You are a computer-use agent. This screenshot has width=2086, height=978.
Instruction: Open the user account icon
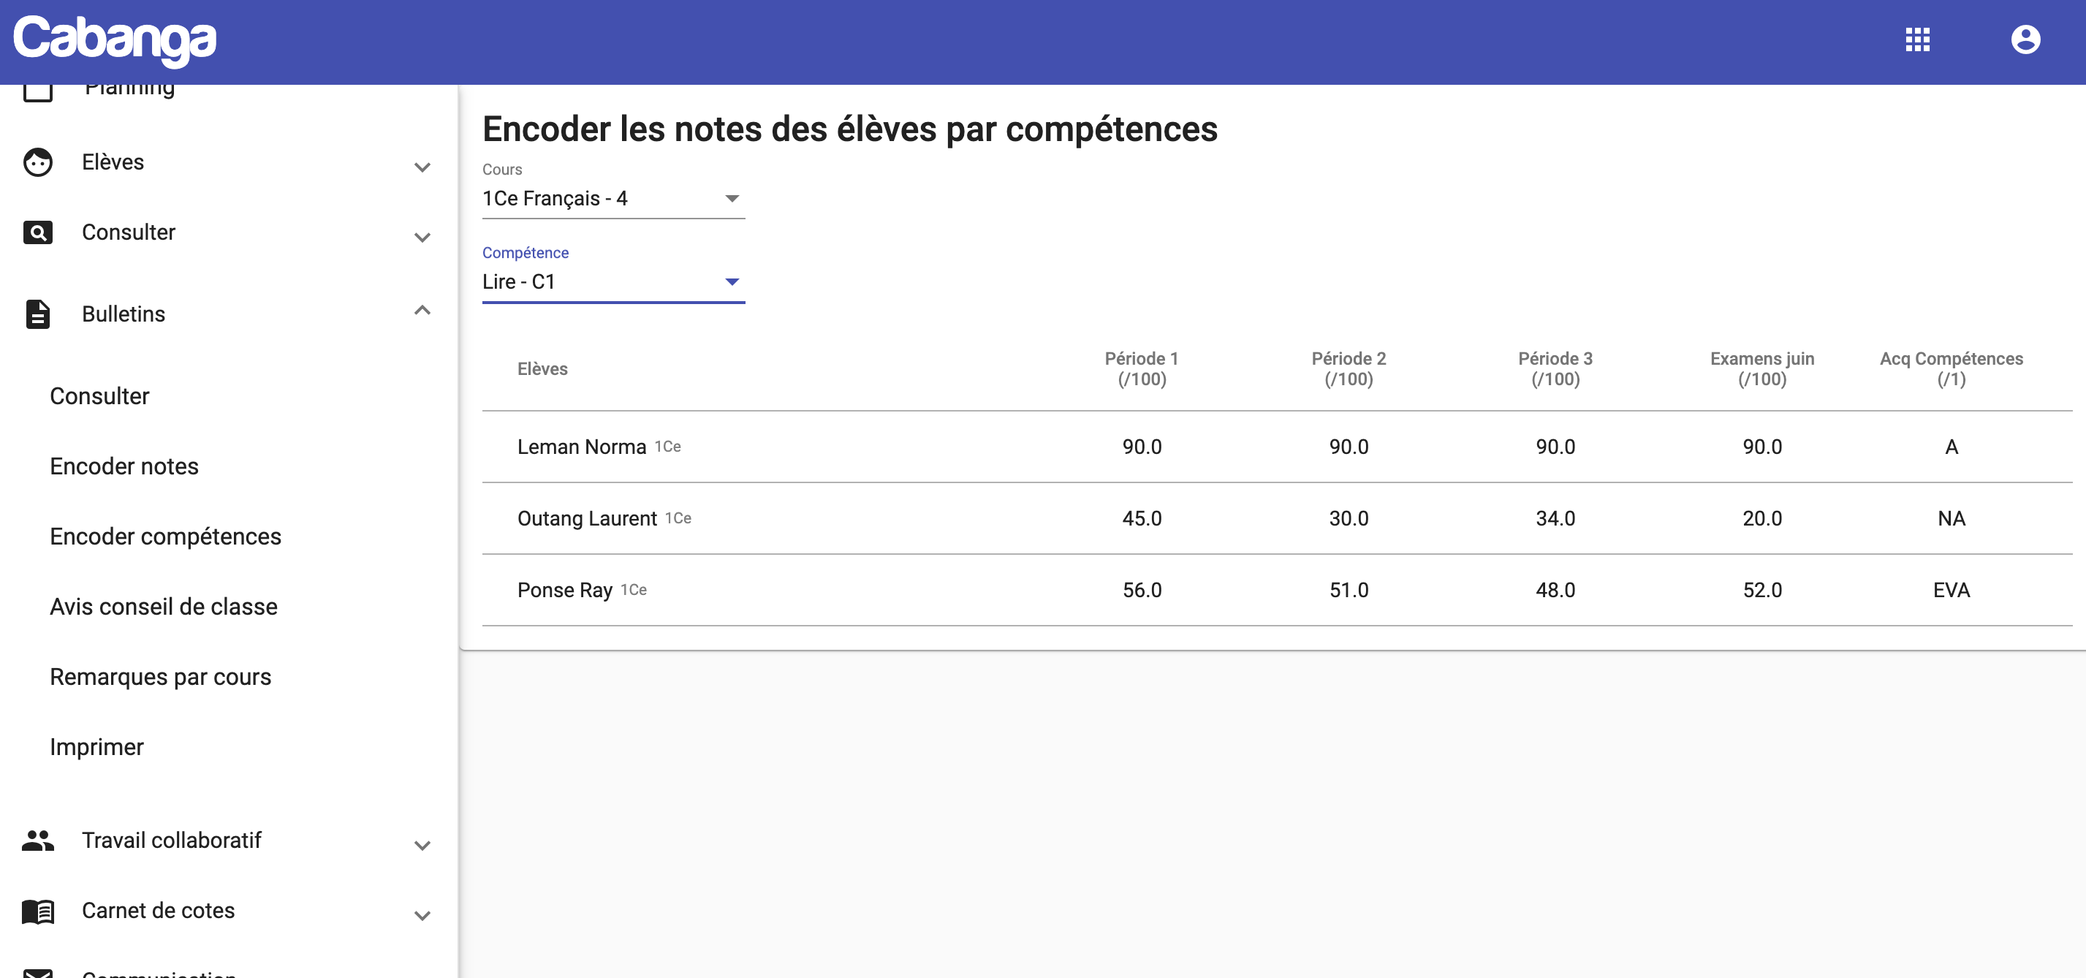(2025, 39)
